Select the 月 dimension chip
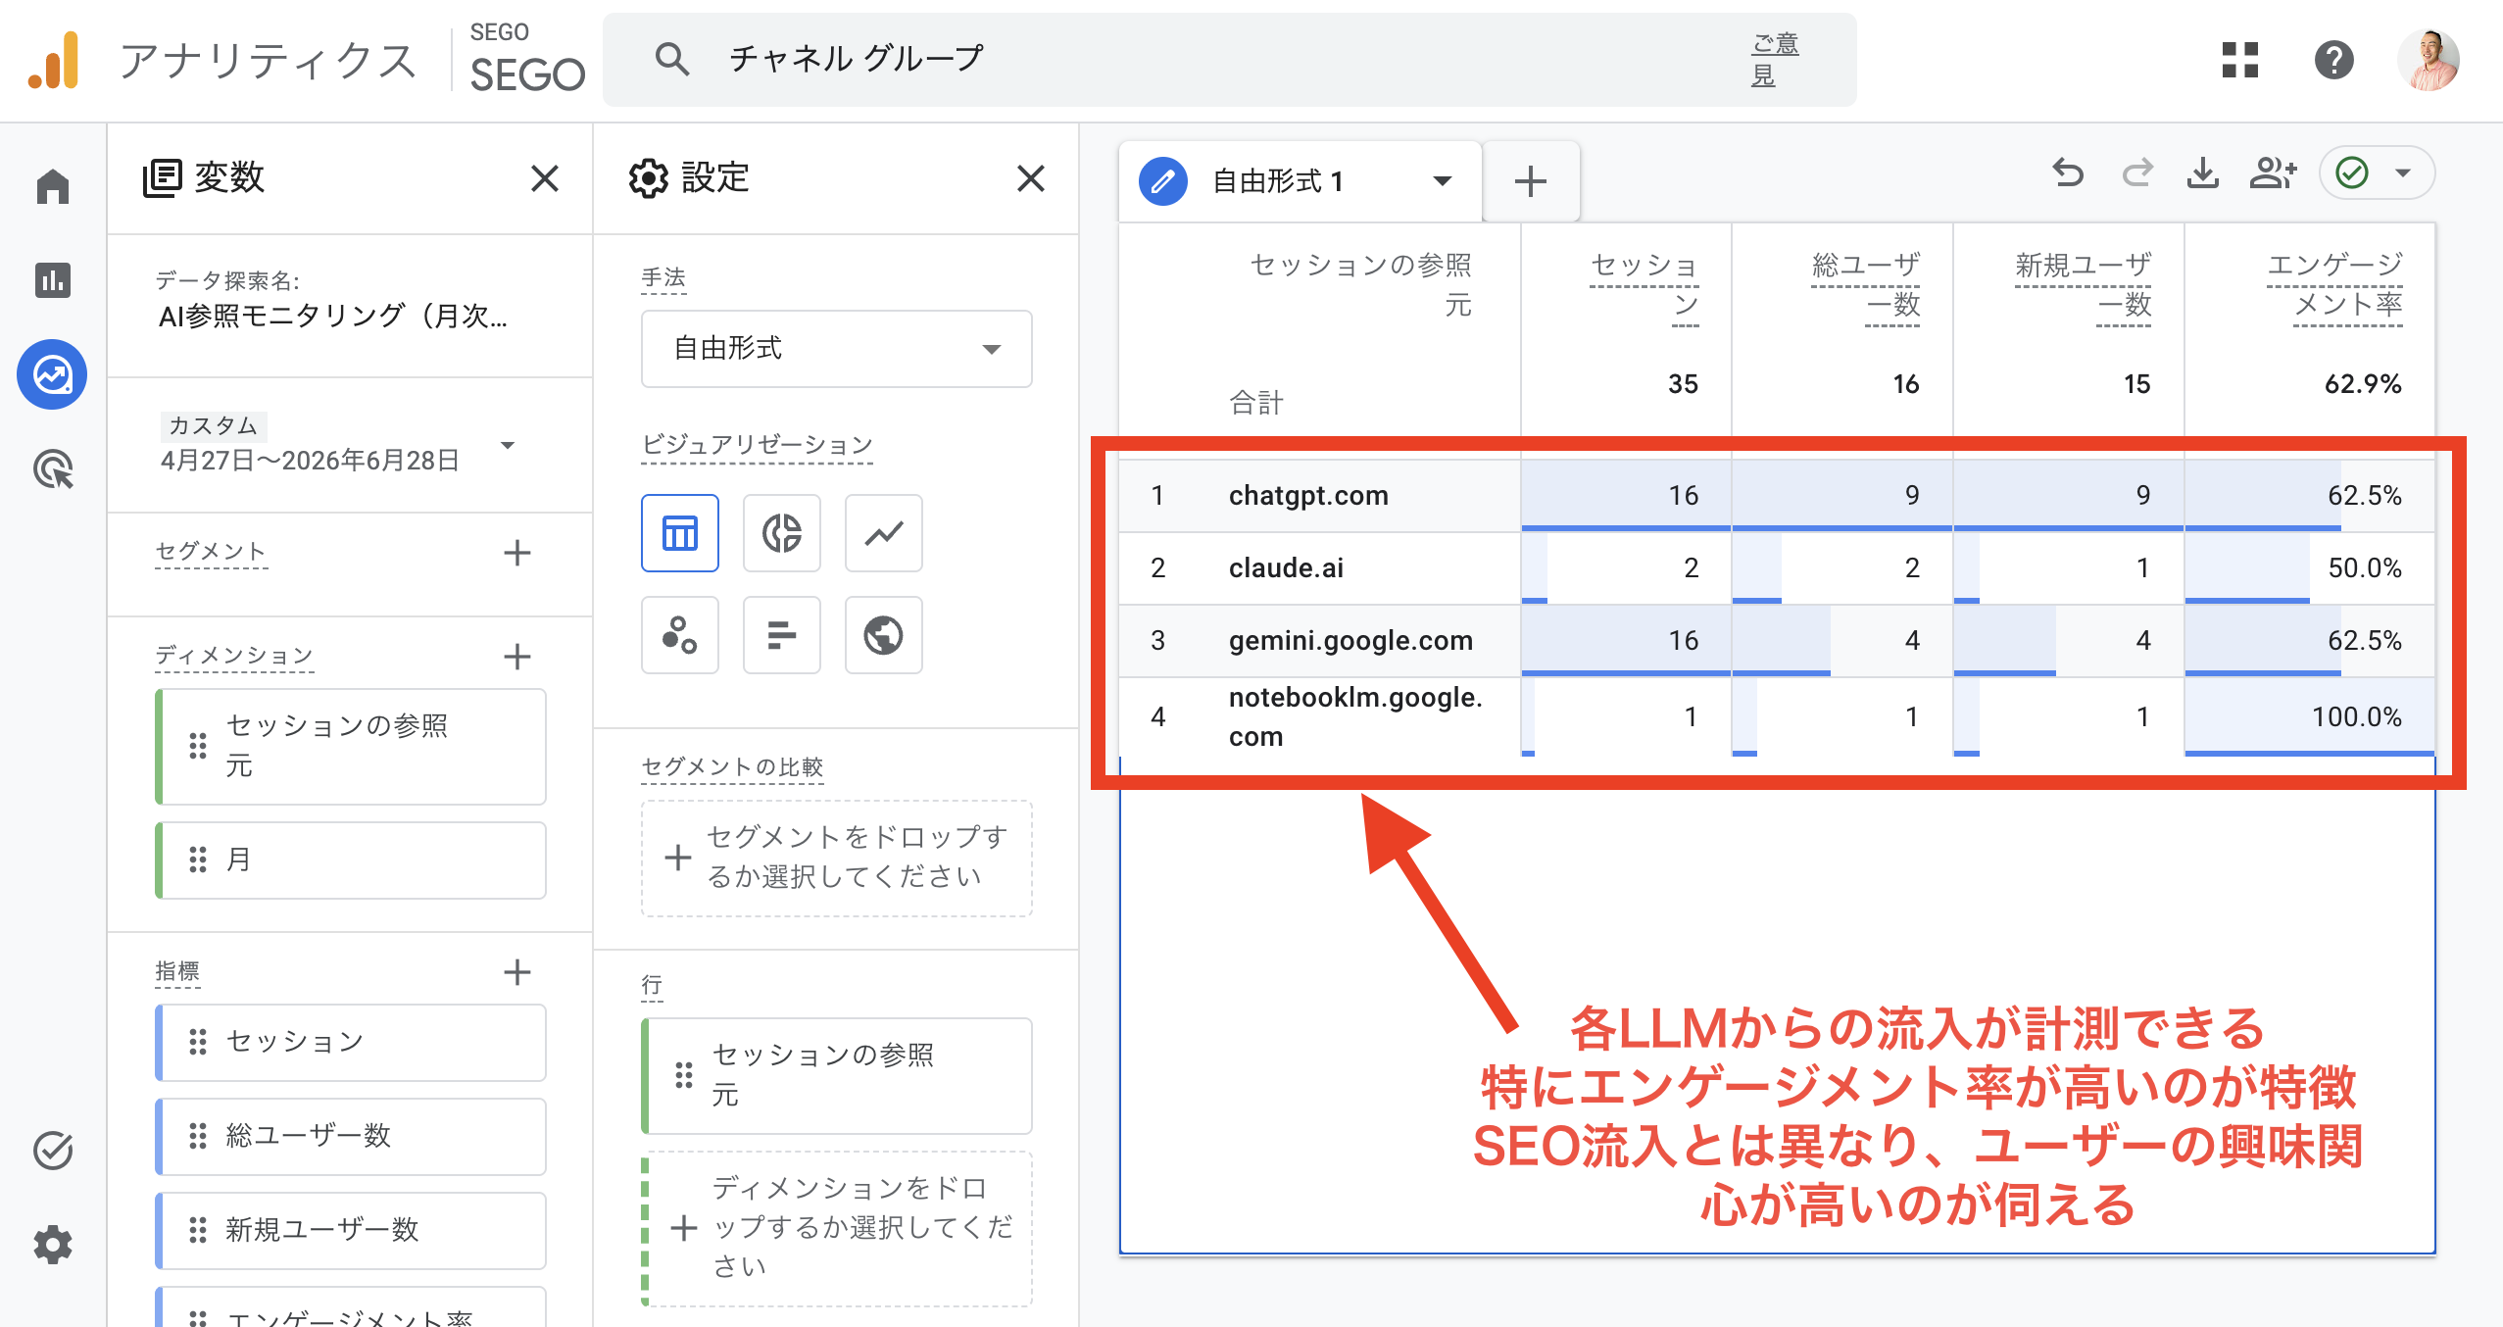The height and width of the screenshot is (1327, 2503). (x=351, y=860)
